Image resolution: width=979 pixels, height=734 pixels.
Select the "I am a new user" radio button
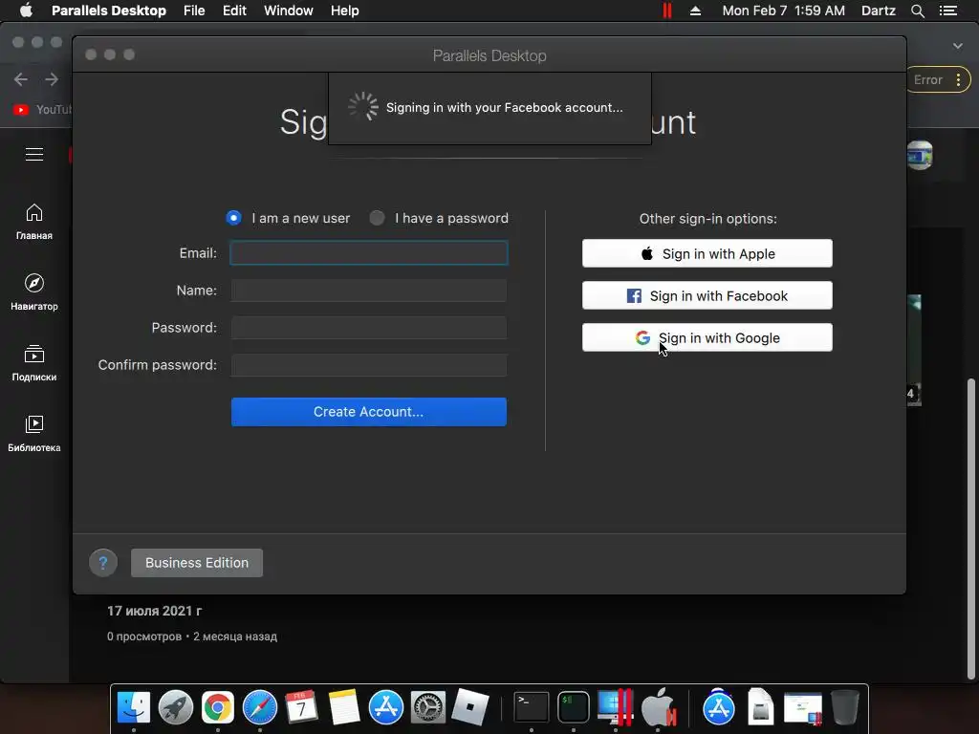[233, 218]
